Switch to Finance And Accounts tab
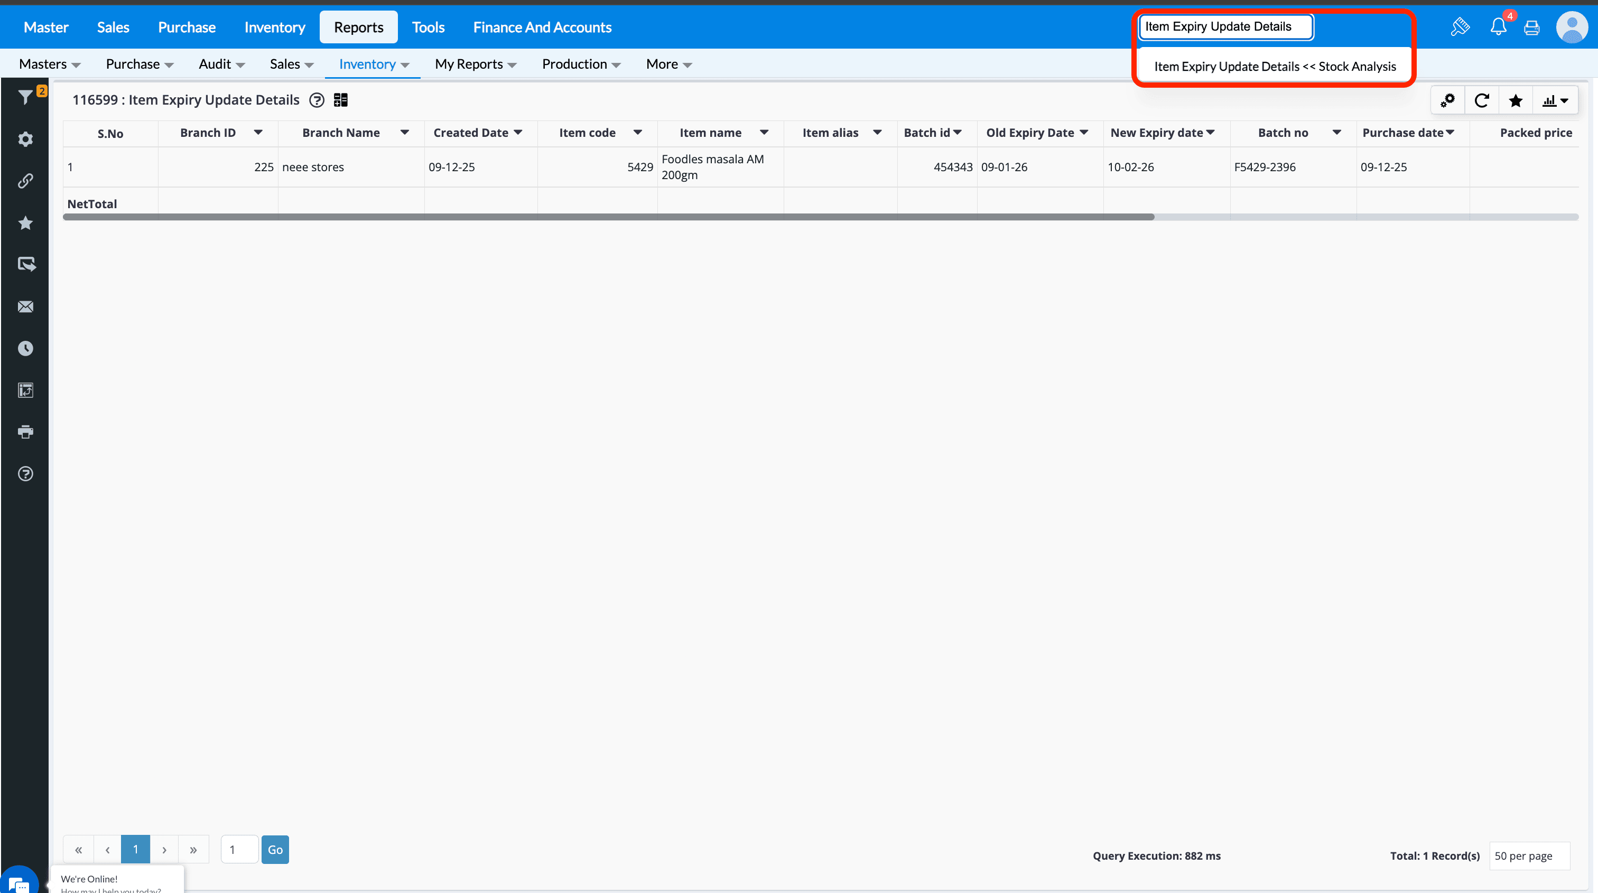1598x893 pixels. tap(542, 26)
